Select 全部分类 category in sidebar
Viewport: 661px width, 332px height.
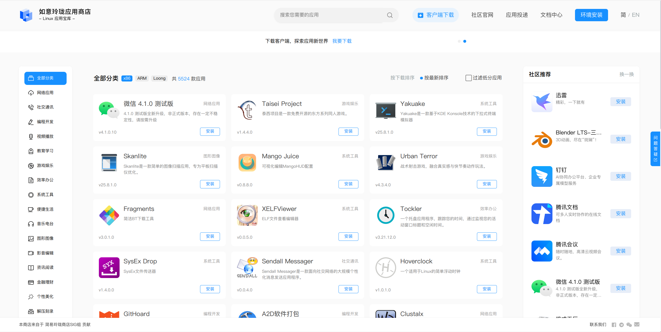[45, 78]
